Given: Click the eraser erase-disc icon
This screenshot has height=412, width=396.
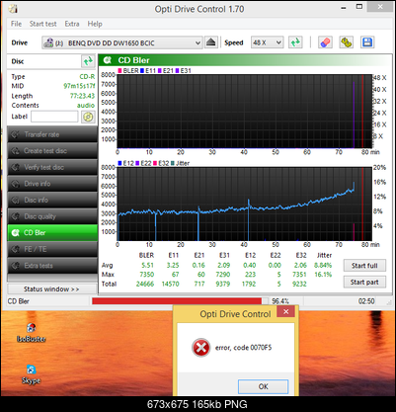Looking at the screenshot, I should click(325, 42).
